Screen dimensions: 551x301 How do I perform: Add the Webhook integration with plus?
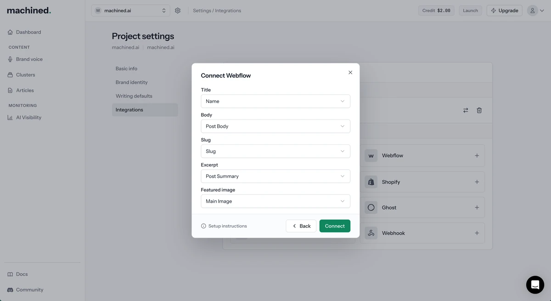(477, 233)
